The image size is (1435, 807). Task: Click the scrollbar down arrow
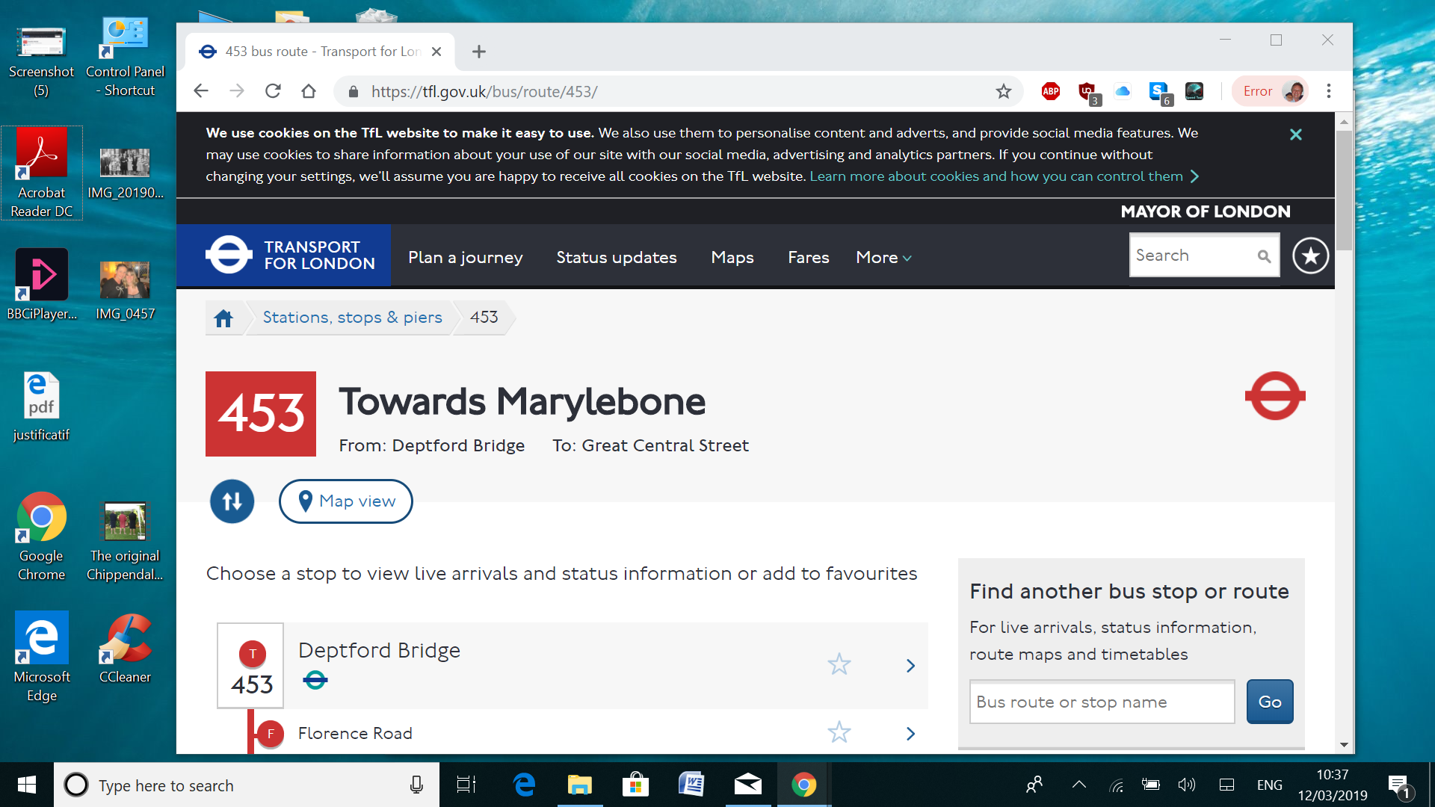click(x=1344, y=744)
